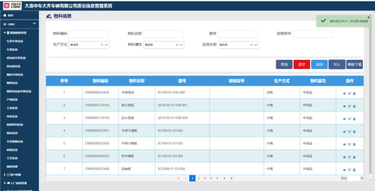The height and width of the screenshot is (191, 375).
Task: Edit the row 5 material CNR0000633650
Action: [x=349, y=145]
